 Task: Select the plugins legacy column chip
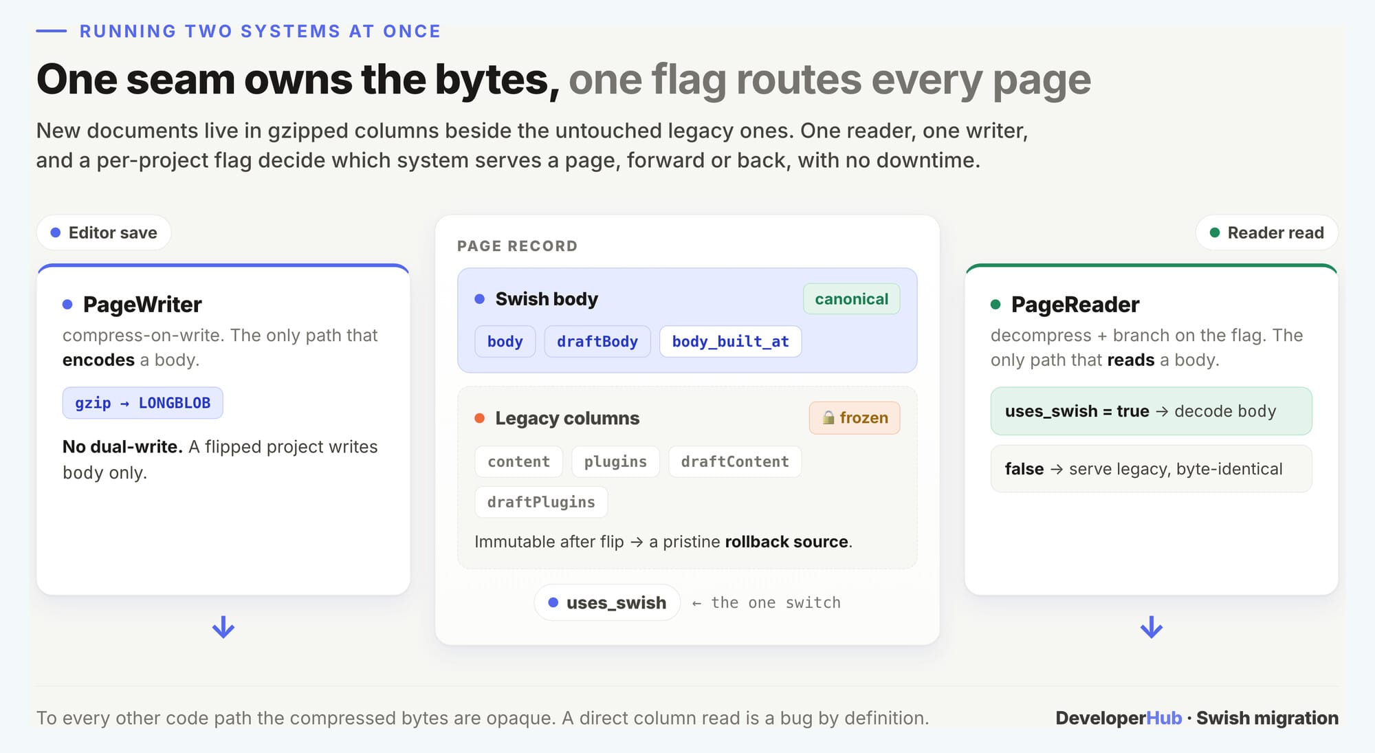point(615,461)
